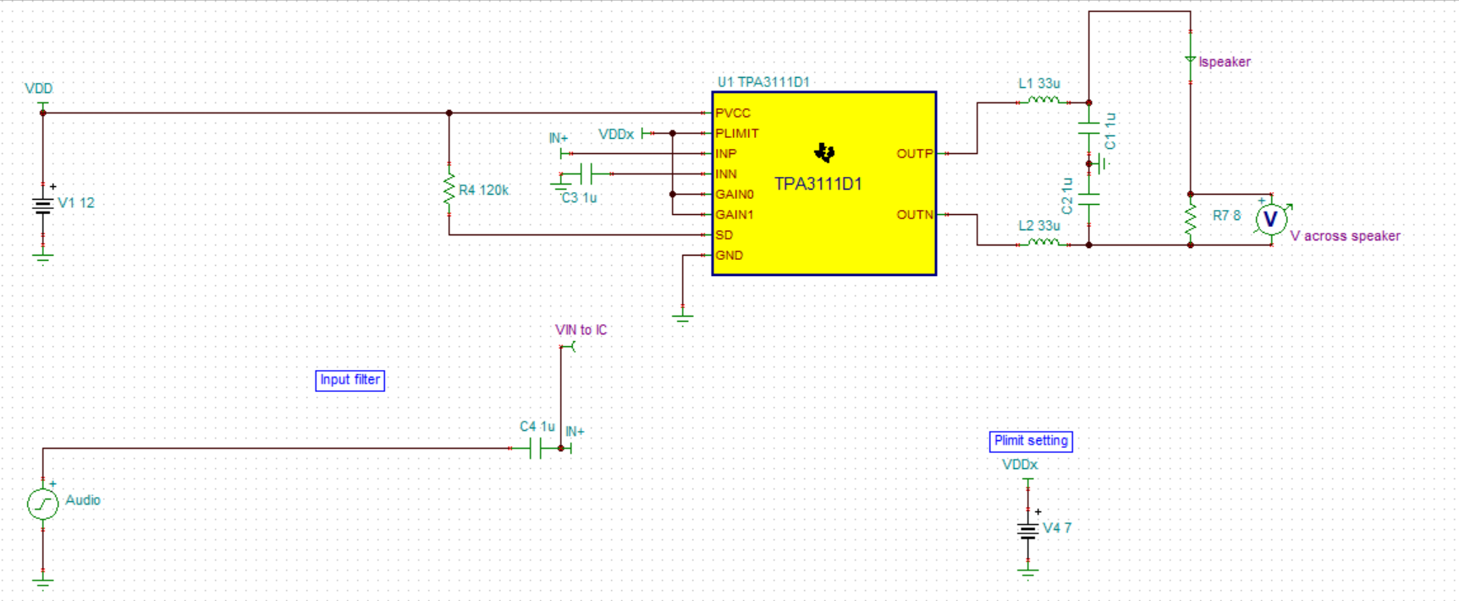Click the L1 33u label

coord(1039,84)
